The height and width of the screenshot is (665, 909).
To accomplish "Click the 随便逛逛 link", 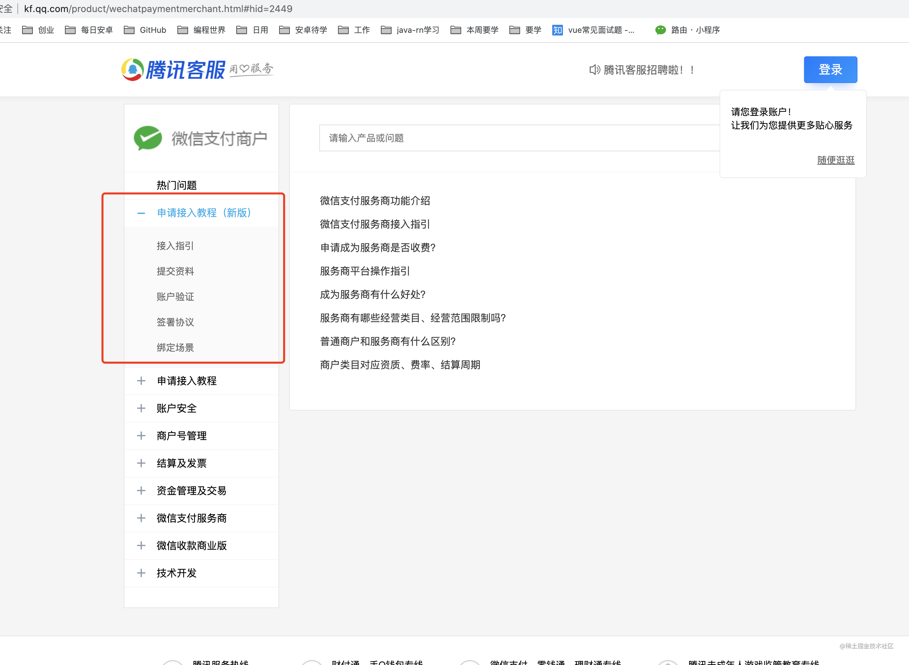I will (836, 160).
